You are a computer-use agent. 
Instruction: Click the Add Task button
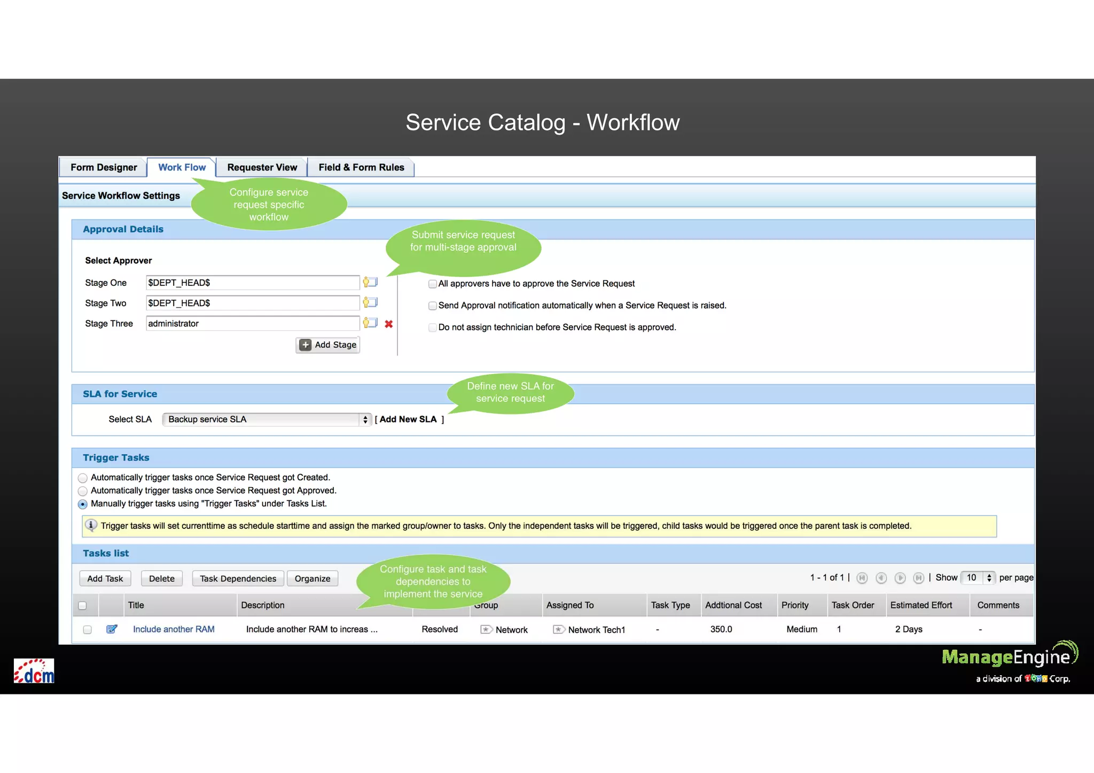(105, 579)
